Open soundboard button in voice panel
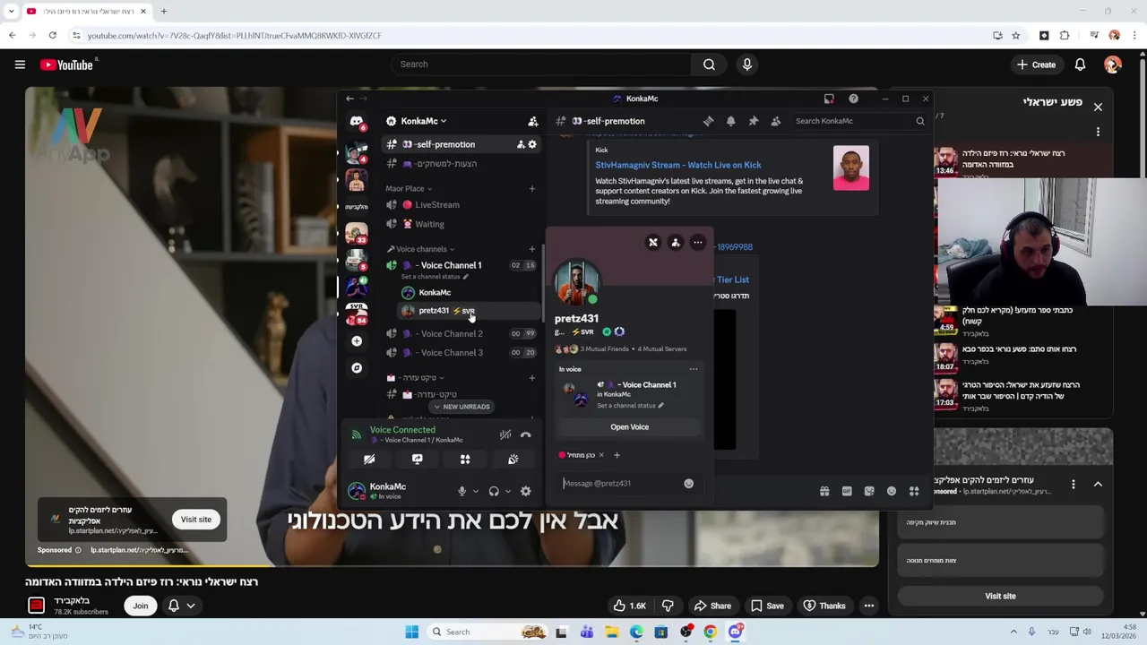This screenshot has height=645, width=1147. 513,459
